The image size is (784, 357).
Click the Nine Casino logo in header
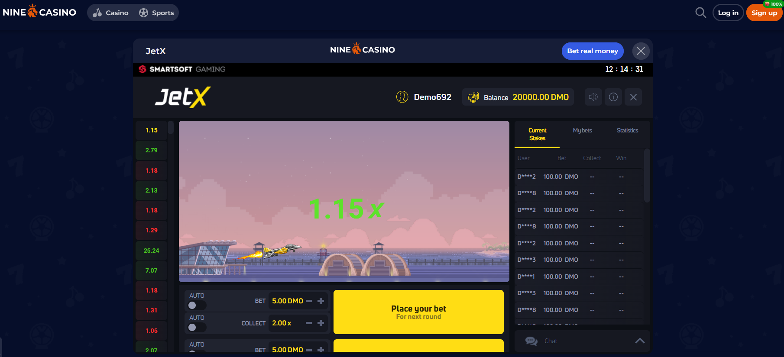(39, 12)
